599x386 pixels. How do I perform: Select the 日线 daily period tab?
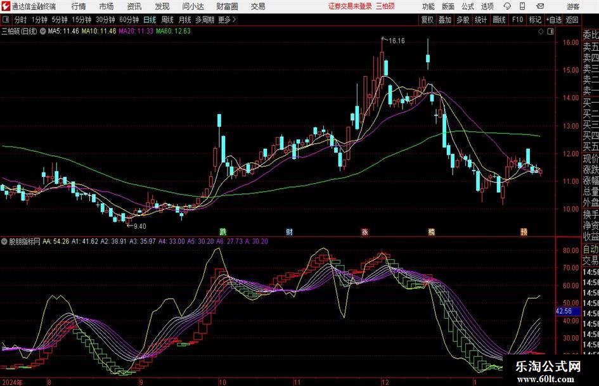pyautogui.click(x=150, y=20)
